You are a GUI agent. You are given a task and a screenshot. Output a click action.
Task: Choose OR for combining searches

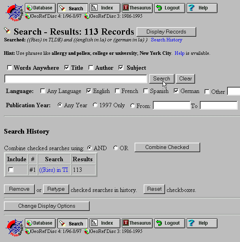116,148
